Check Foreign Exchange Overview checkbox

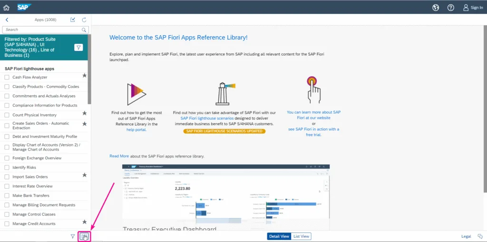tap(7, 158)
